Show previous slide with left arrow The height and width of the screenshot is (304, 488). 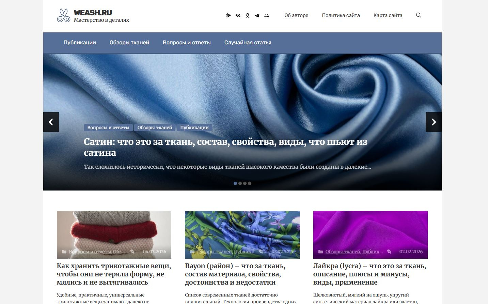point(51,122)
